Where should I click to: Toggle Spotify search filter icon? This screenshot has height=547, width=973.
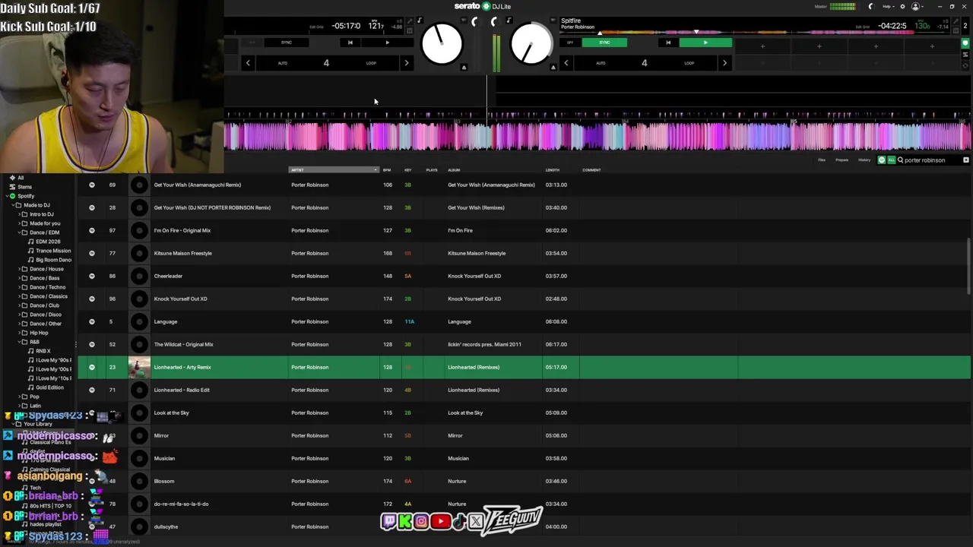click(882, 160)
